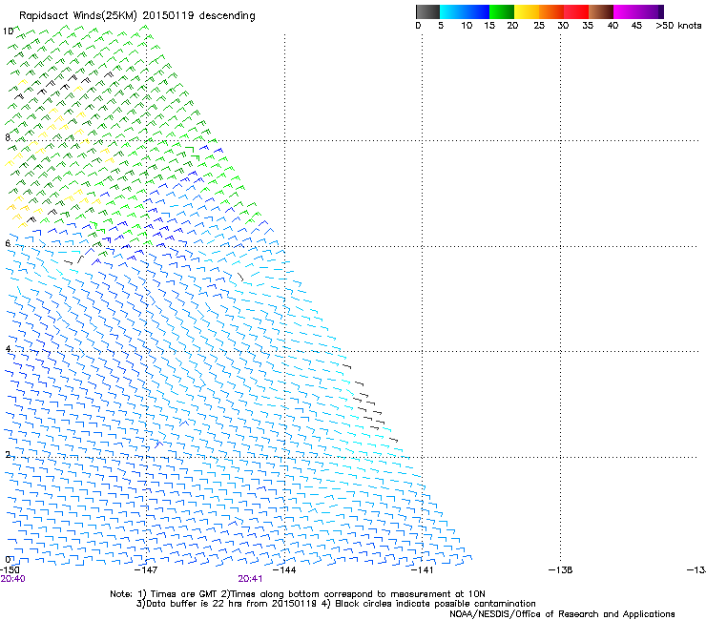
Task: Click the longitude label '-138'
Action: tap(561, 570)
